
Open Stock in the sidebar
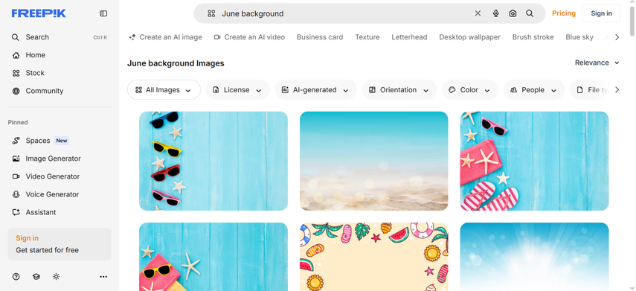coord(60,73)
